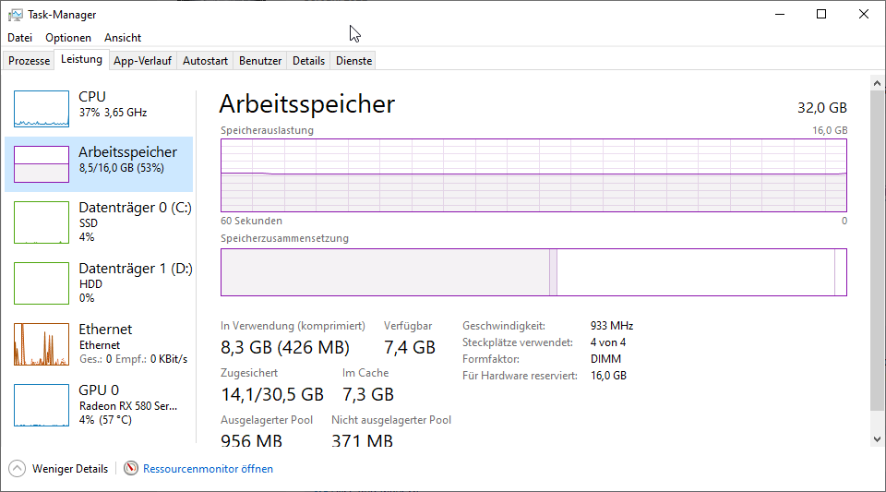
Task: Click the Speicherzusammensetzung memory composition bar
Action: coord(533,272)
